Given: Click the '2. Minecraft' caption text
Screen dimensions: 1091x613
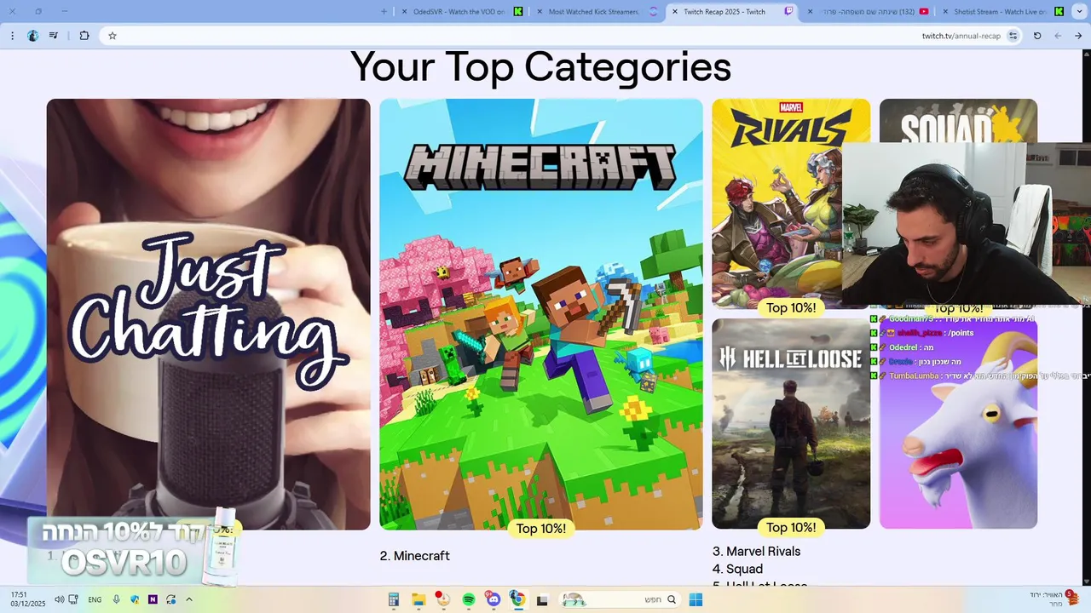Looking at the screenshot, I should tap(415, 556).
